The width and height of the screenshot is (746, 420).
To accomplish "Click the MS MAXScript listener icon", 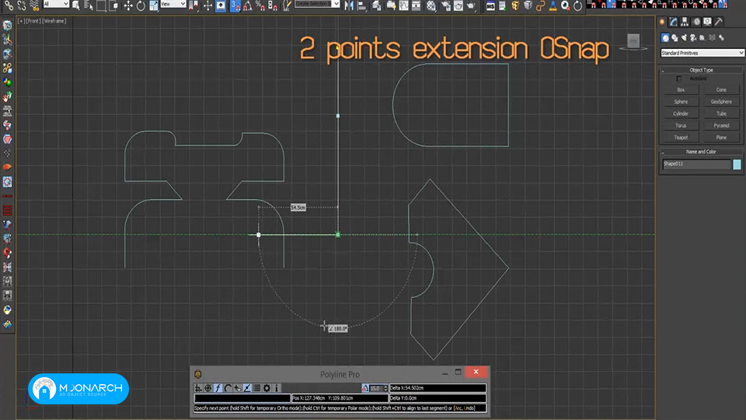I will [x=490, y=5].
